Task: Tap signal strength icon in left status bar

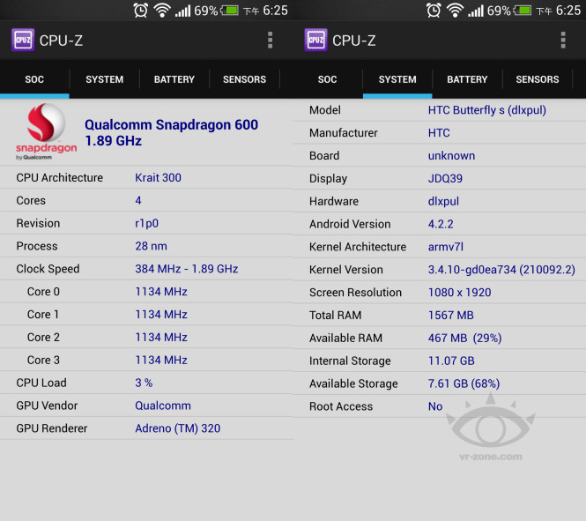Action: coord(182,11)
